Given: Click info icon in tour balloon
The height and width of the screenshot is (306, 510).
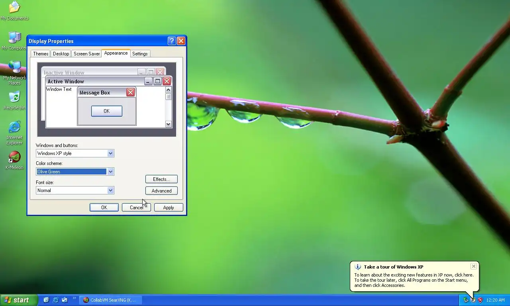Looking at the screenshot, I should click(358, 267).
